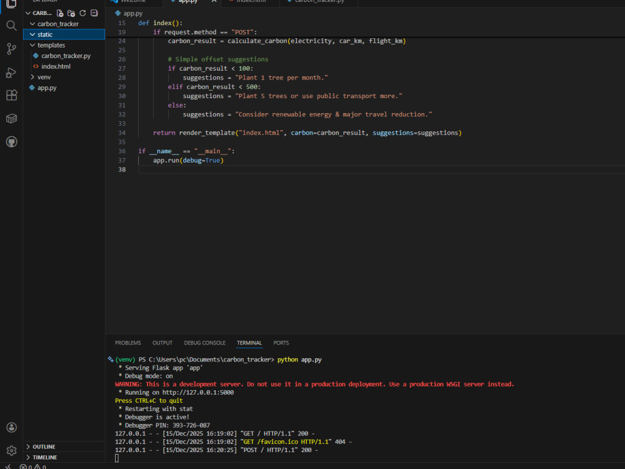Click the warnings icon in status bar
The image size is (625, 469).
pyautogui.click(x=37, y=466)
